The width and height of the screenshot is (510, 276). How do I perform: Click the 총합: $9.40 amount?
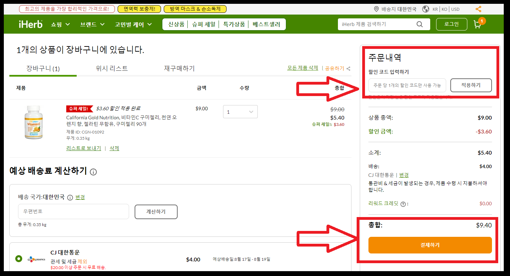pyautogui.click(x=484, y=225)
